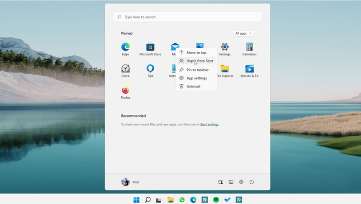Expand the All apps list
The height and width of the screenshot is (204, 361).
point(244,33)
